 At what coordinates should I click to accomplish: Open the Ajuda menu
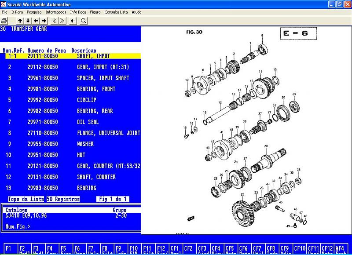(x=136, y=12)
